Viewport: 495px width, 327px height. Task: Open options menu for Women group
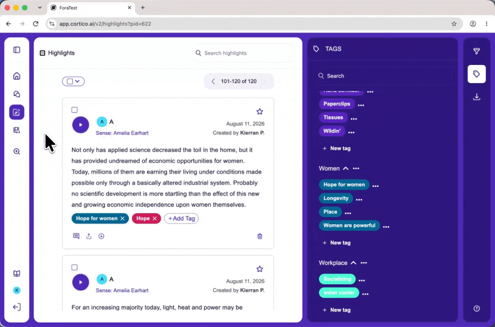[x=356, y=168]
